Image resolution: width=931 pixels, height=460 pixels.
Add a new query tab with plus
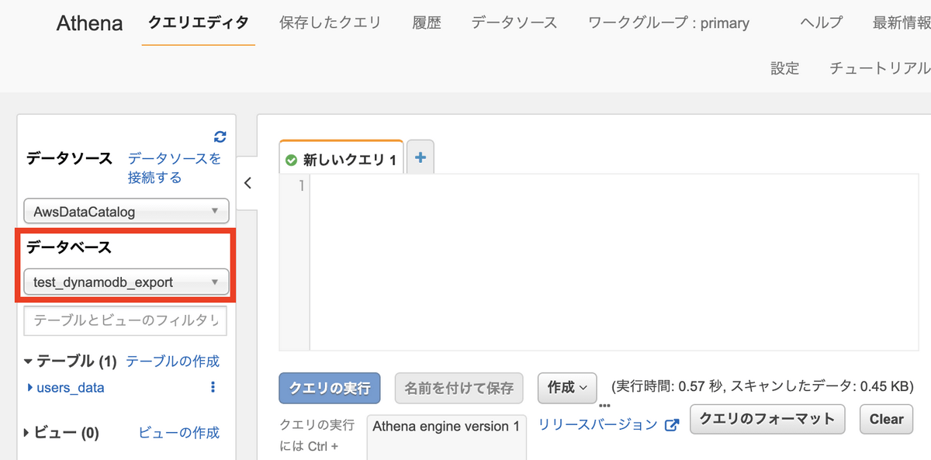pyautogui.click(x=421, y=157)
